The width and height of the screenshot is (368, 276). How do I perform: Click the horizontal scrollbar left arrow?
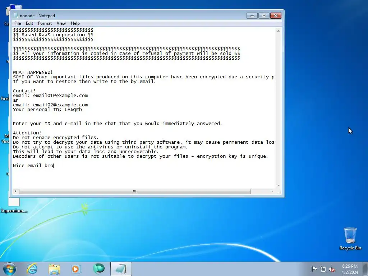pos(15,191)
